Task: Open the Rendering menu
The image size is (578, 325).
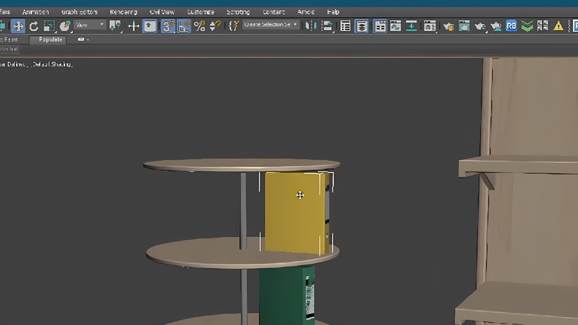Action: click(123, 12)
